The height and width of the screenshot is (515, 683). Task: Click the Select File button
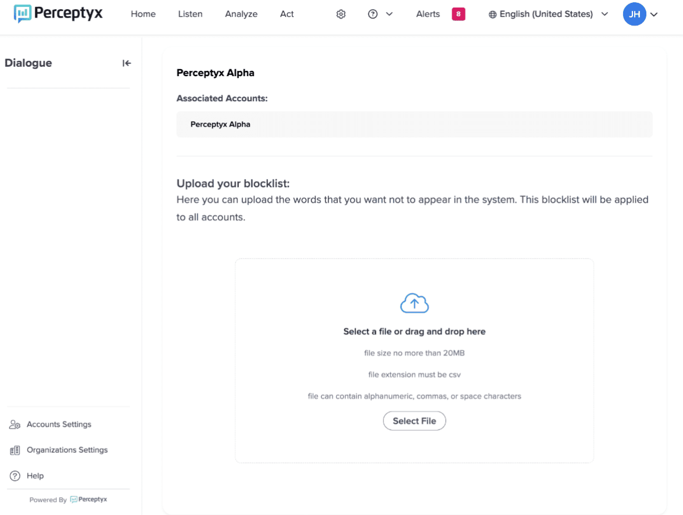coord(414,421)
